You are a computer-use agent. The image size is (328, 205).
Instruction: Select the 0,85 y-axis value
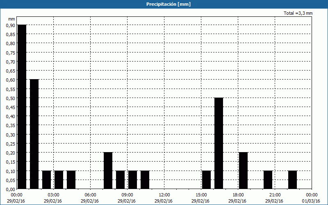11,34
